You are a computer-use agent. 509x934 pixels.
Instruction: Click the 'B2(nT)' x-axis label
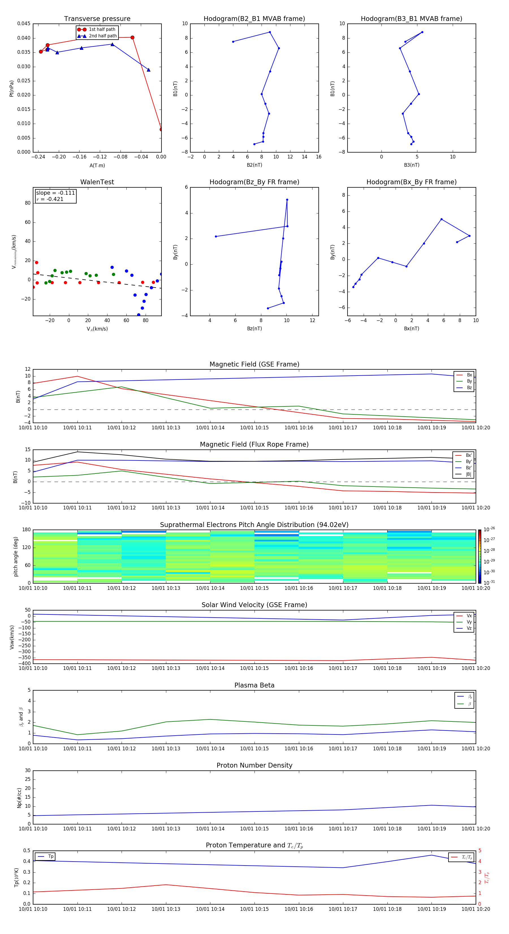click(x=254, y=165)
